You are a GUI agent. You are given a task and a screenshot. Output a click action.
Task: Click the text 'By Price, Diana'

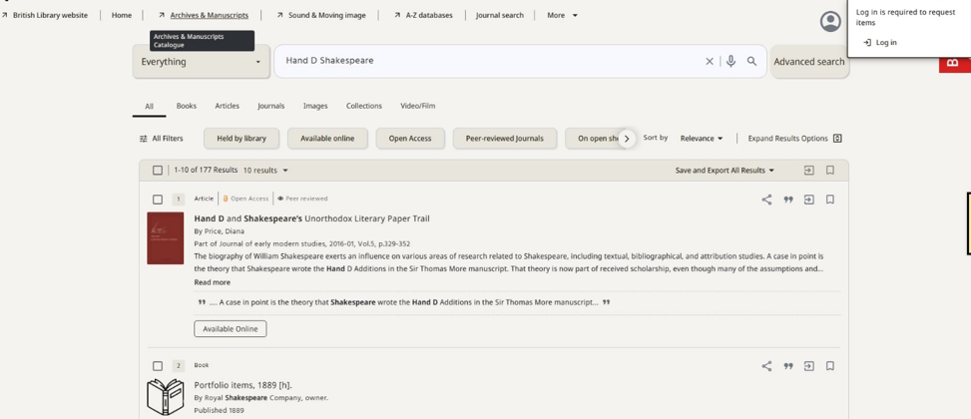click(x=220, y=231)
